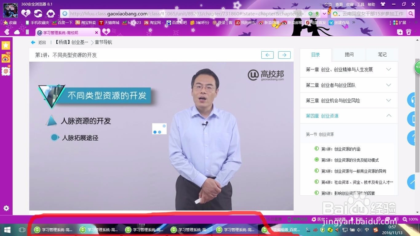Open the 淘宝特卖 bookmark

pos(86,23)
